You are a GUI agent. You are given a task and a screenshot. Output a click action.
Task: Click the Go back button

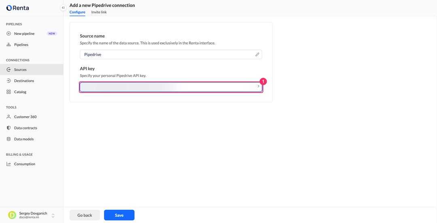tap(85, 215)
